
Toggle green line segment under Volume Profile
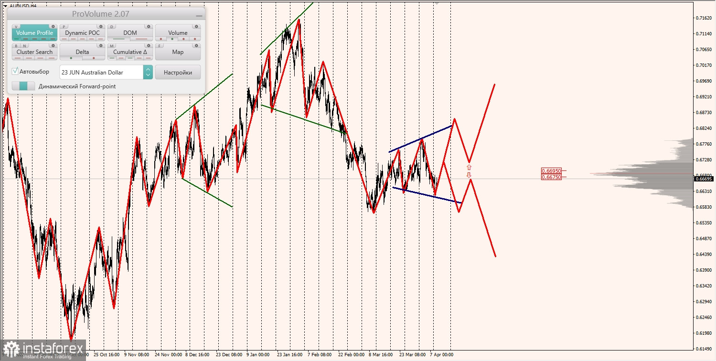(17, 39)
